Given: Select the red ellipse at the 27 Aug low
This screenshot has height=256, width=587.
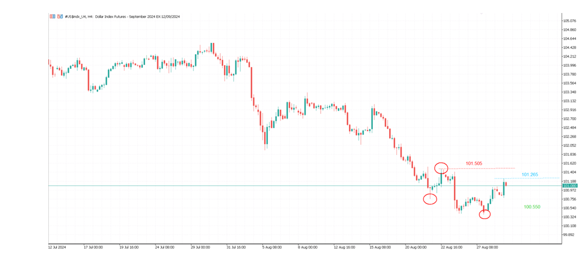Looking at the screenshot, I should (485, 214).
